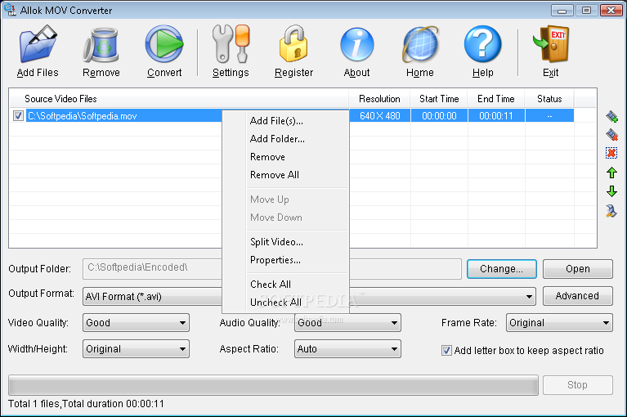Open Help with the question mark icon

pos(483,44)
